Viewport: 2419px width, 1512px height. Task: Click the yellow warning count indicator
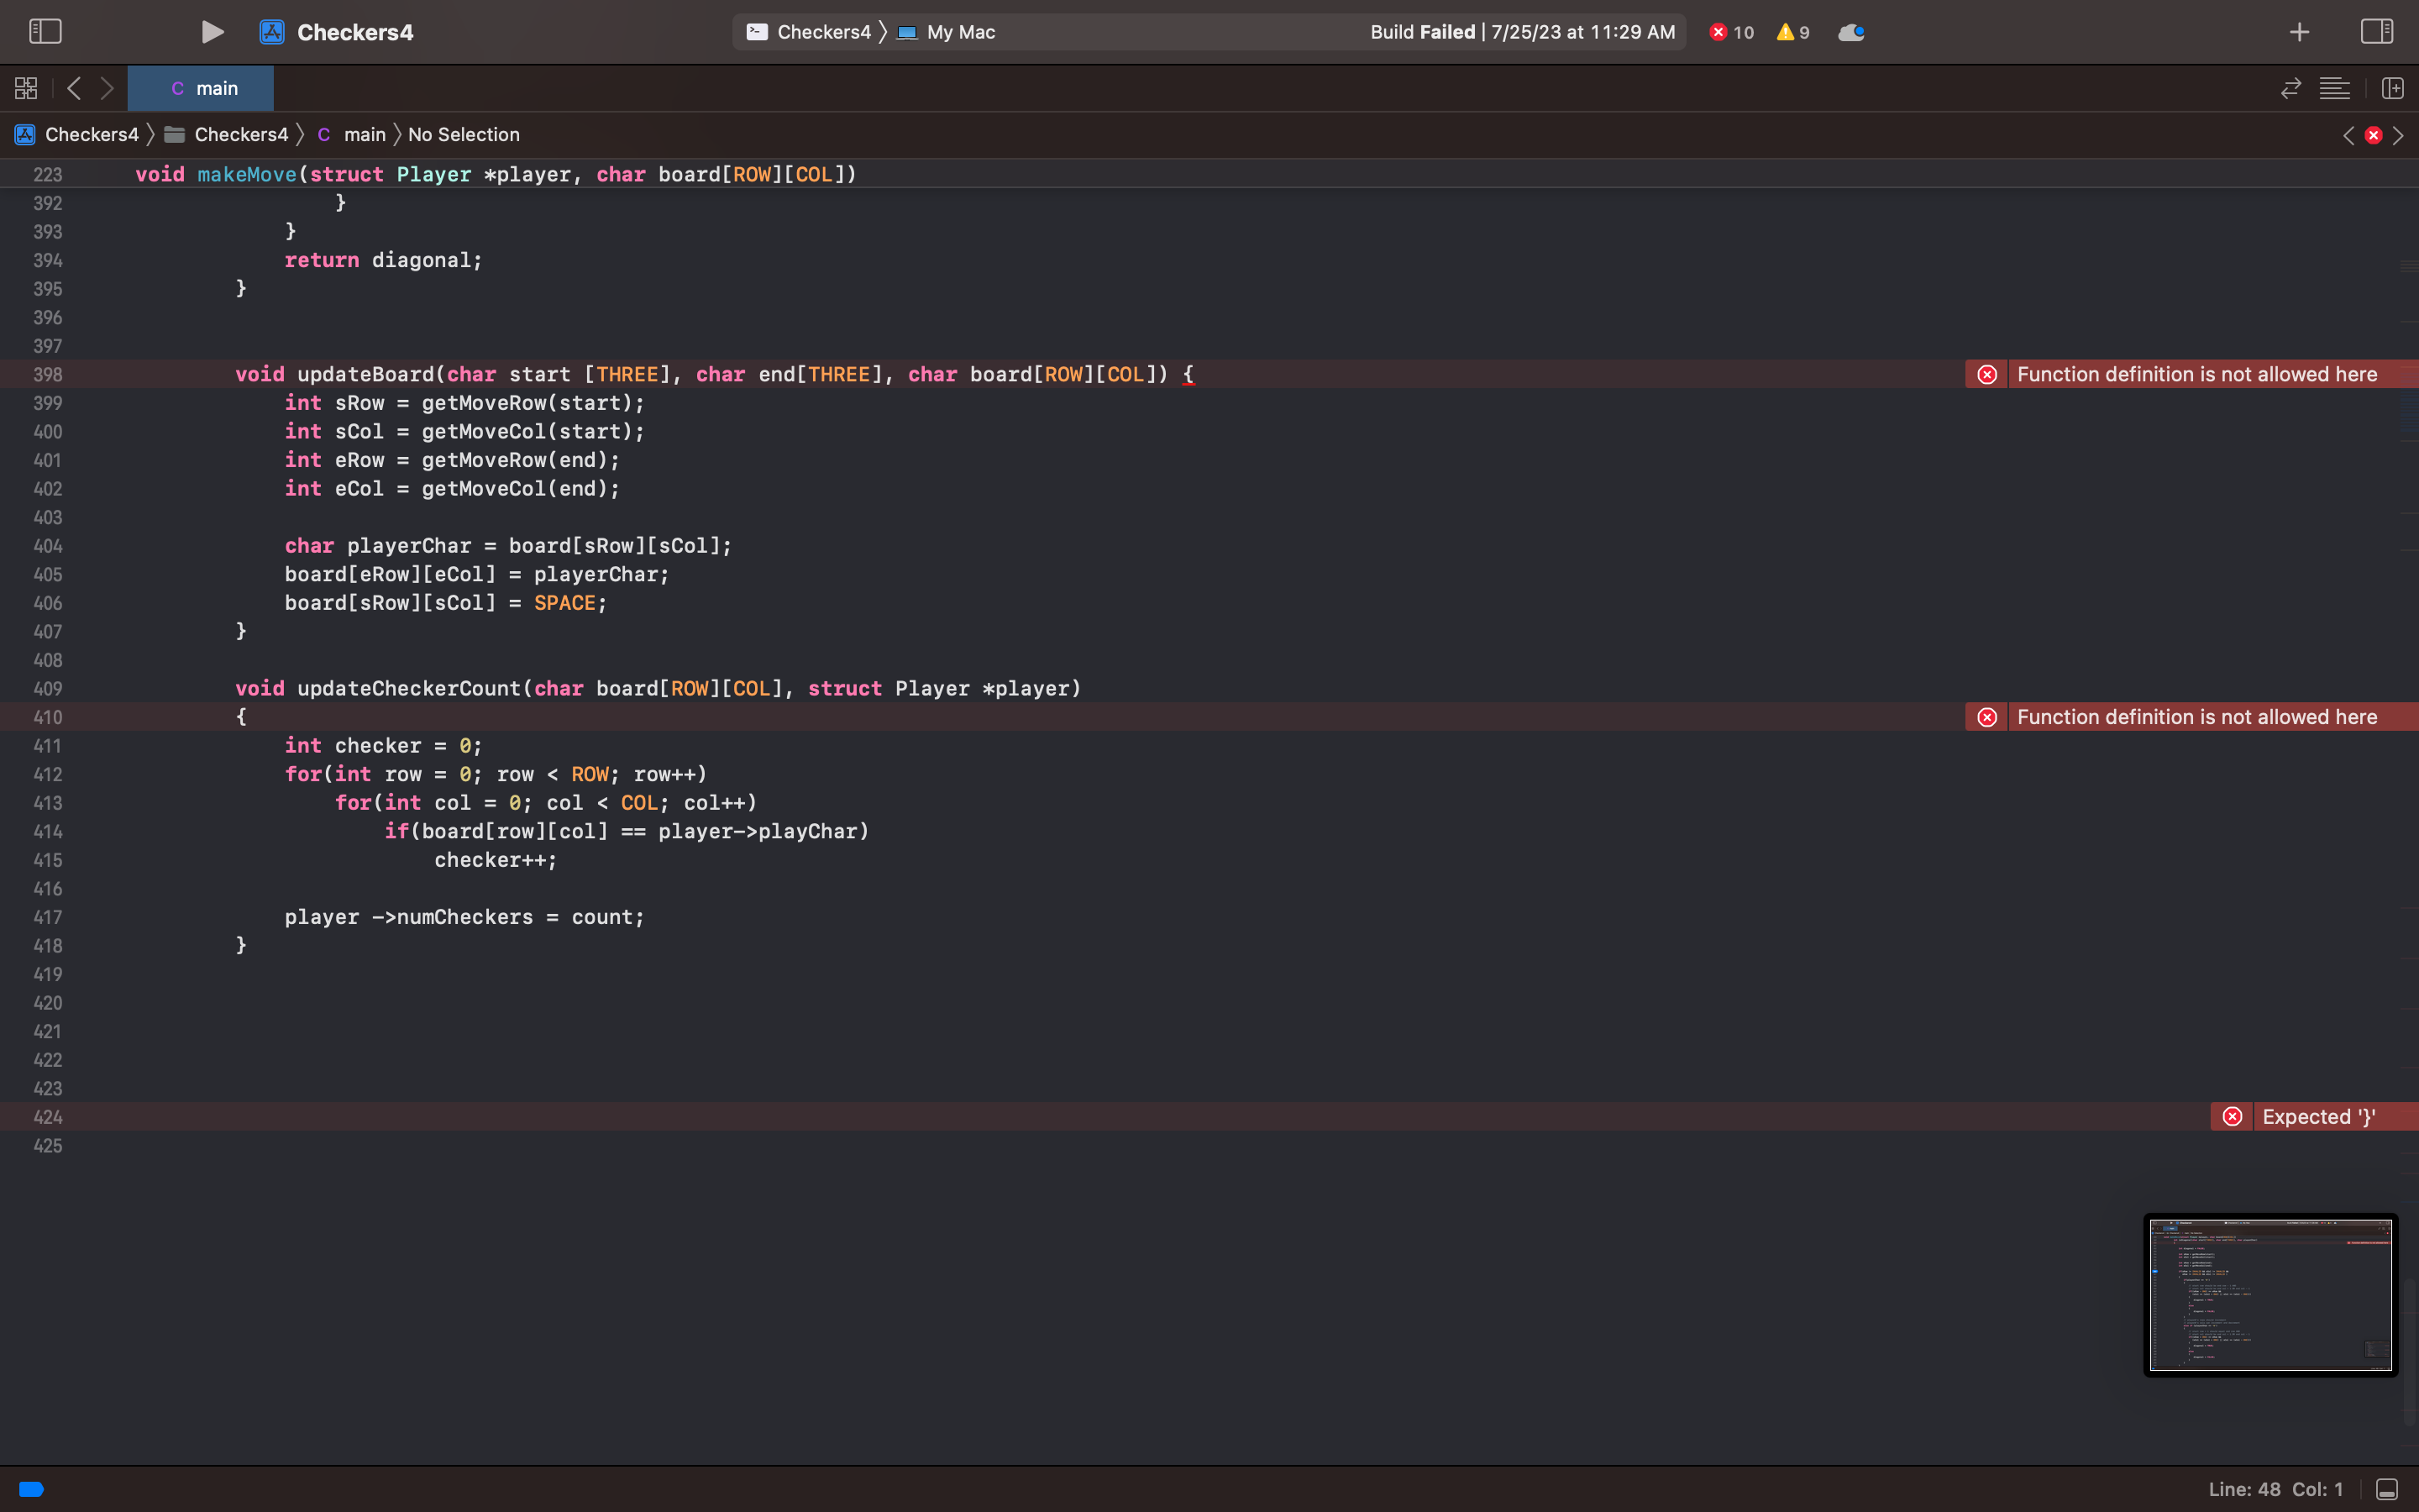(x=1792, y=32)
